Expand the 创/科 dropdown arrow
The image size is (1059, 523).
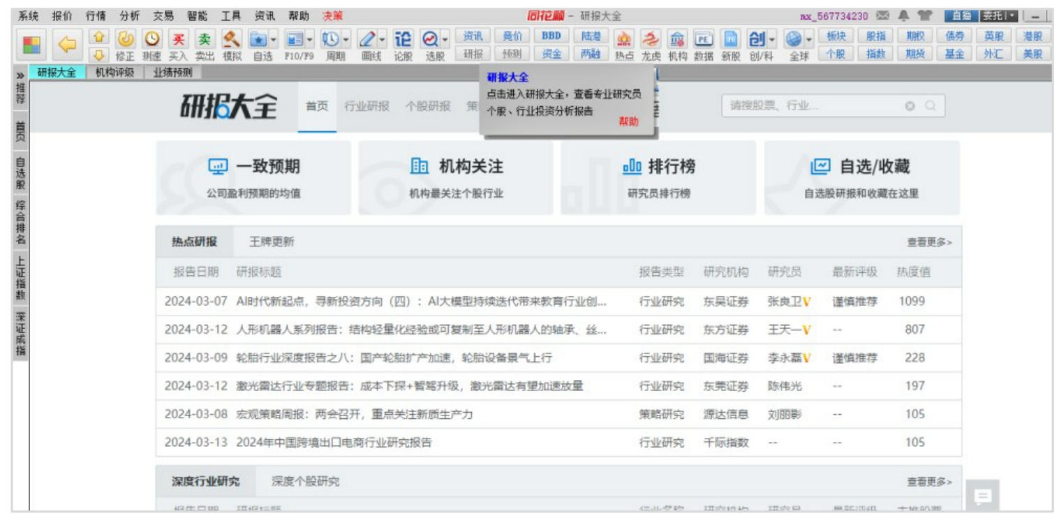[772, 39]
